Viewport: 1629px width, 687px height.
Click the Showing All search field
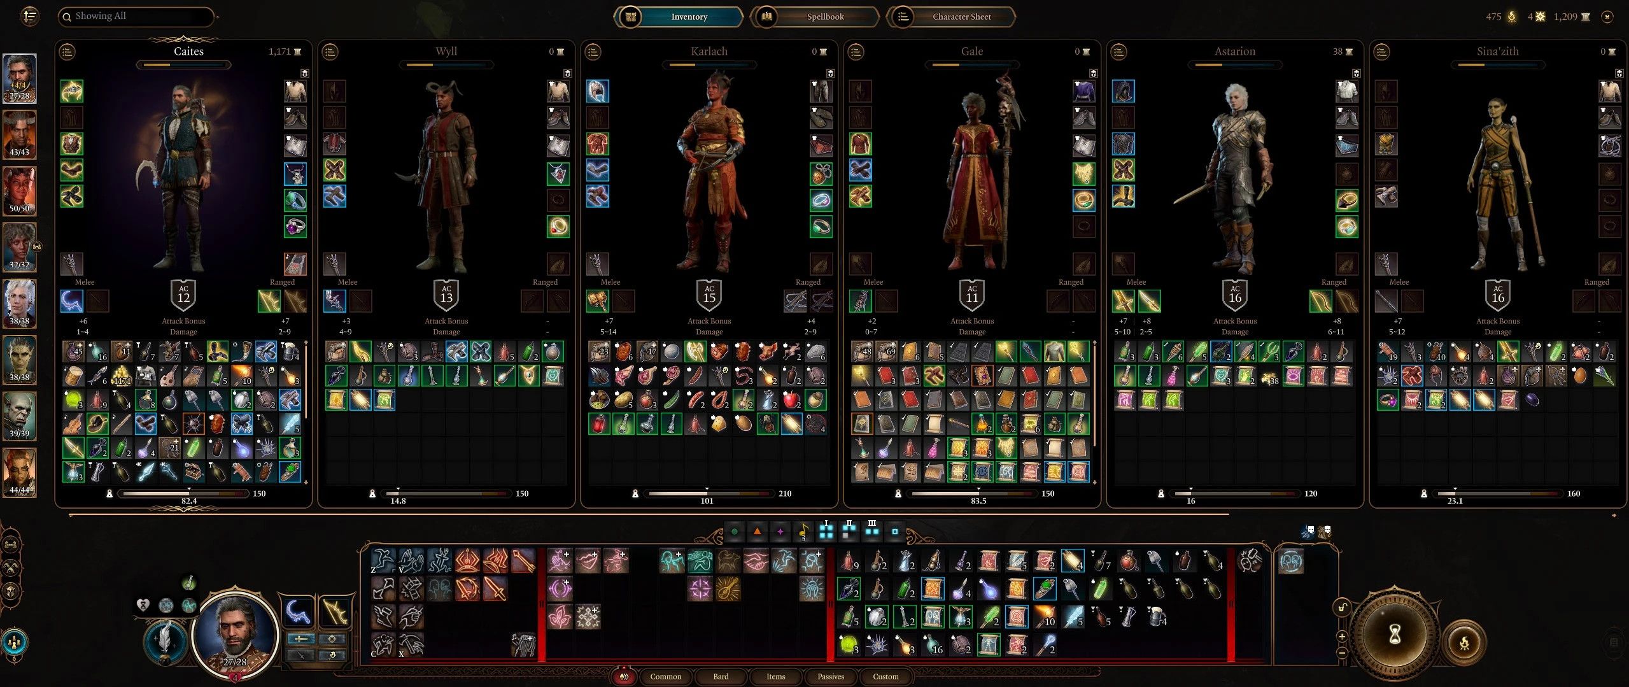click(x=136, y=17)
